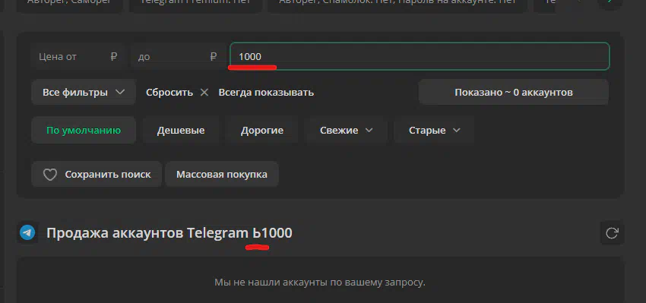
Task: Expand the 'Старые' sort dropdown
Action: click(x=434, y=131)
